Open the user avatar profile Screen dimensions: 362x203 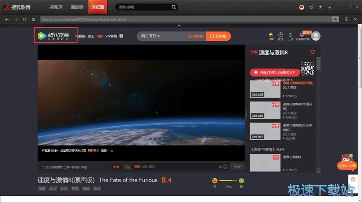316,36
